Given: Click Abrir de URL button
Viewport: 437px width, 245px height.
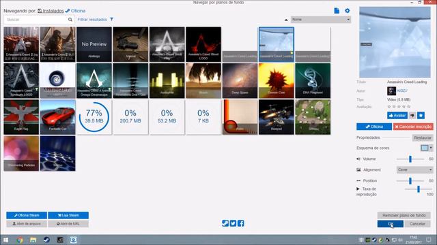Looking at the screenshot, I should click(x=68, y=224).
